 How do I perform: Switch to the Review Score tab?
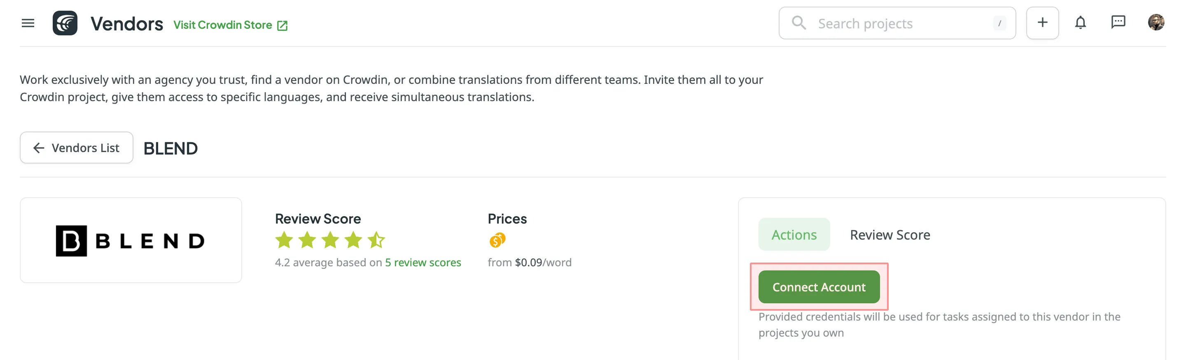(889, 235)
